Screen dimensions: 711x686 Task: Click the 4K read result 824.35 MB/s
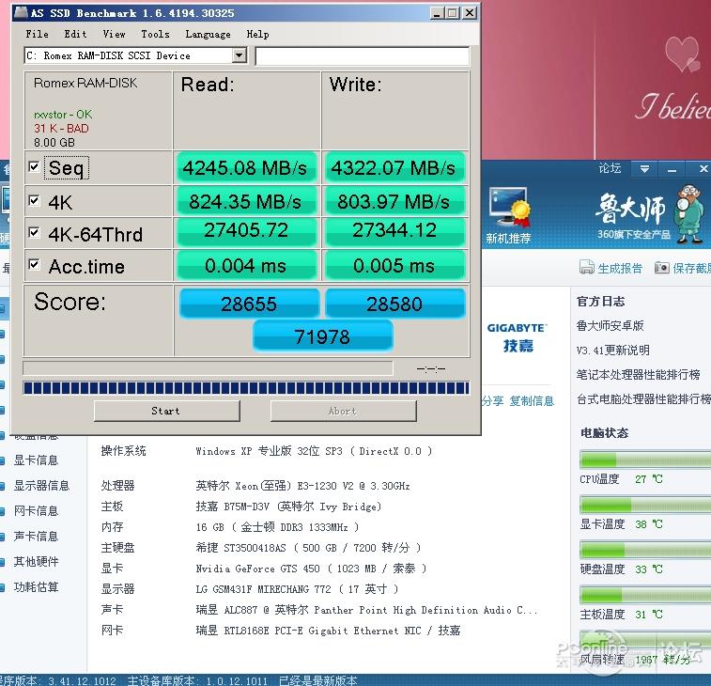point(245,201)
